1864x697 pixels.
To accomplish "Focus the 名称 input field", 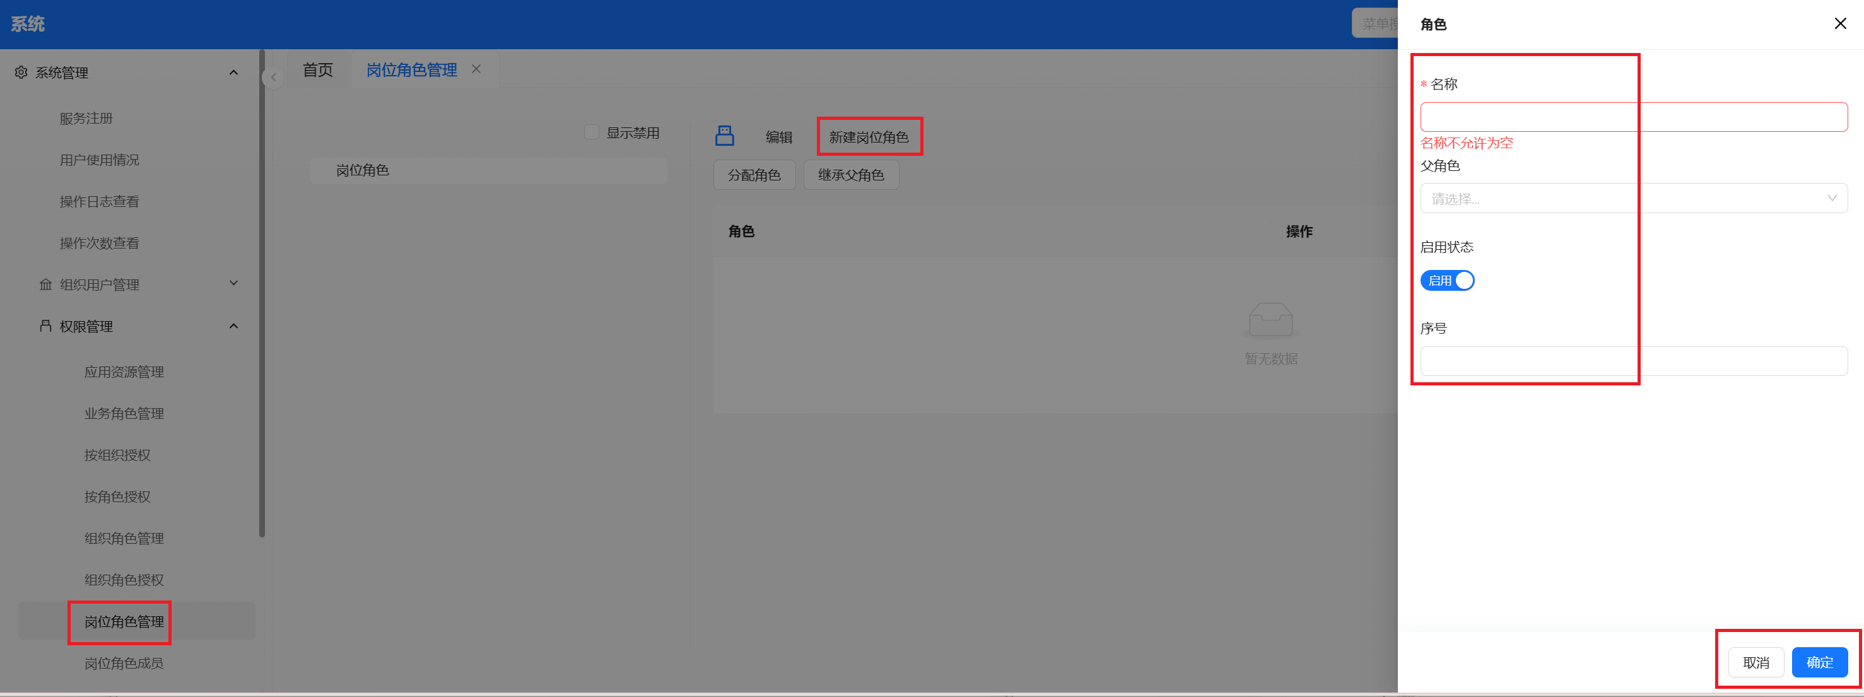I will 1634,117.
